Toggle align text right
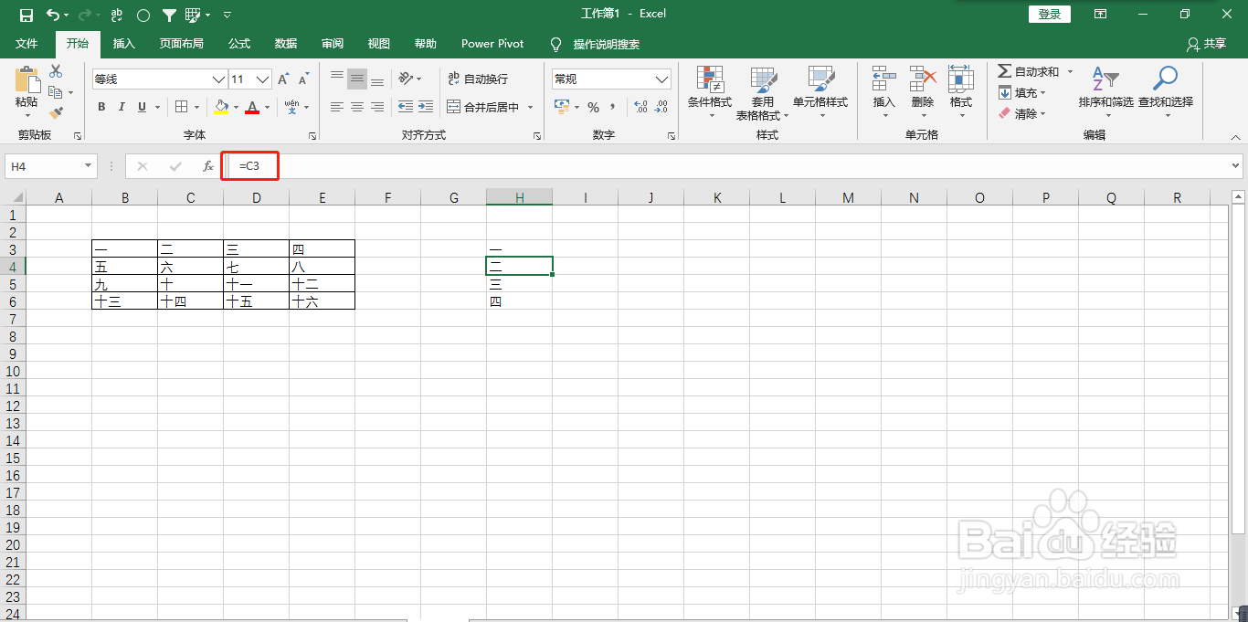The width and height of the screenshot is (1248, 622). tap(377, 107)
